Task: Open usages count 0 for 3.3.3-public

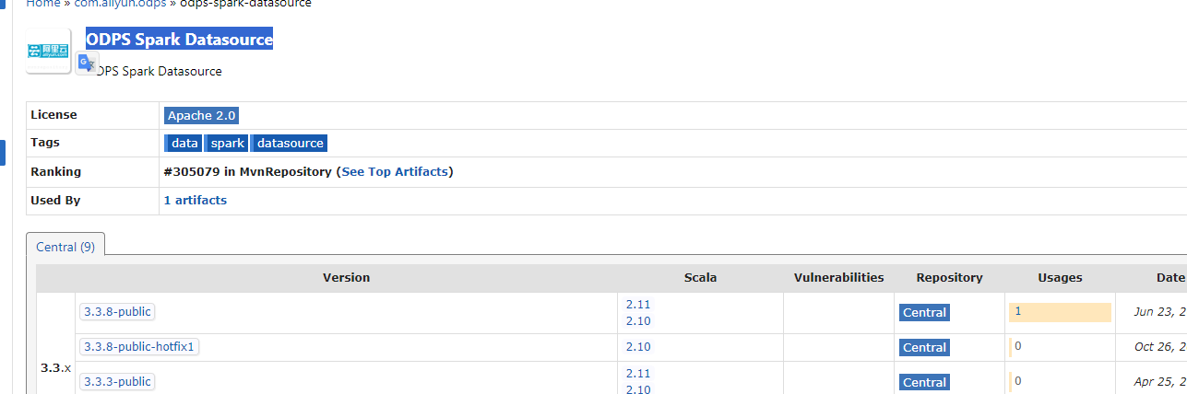Action: coord(1018,381)
